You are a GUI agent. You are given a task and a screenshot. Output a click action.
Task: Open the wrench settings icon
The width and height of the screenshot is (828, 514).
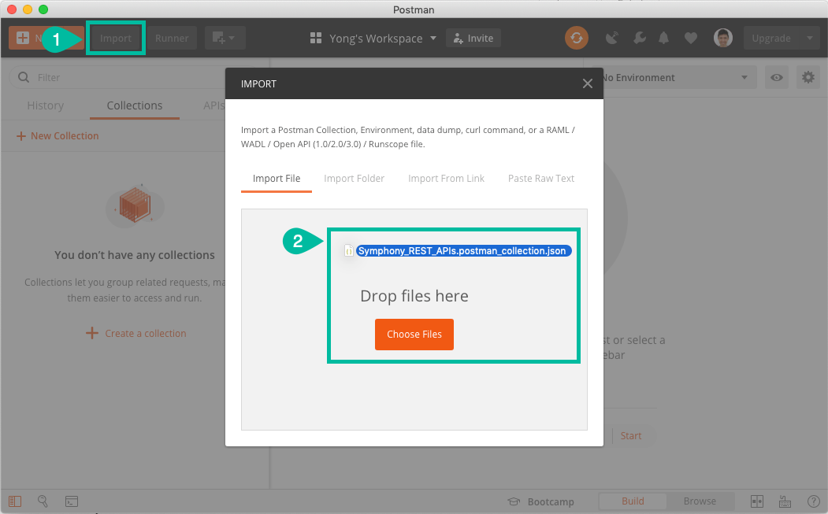pos(639,38)
